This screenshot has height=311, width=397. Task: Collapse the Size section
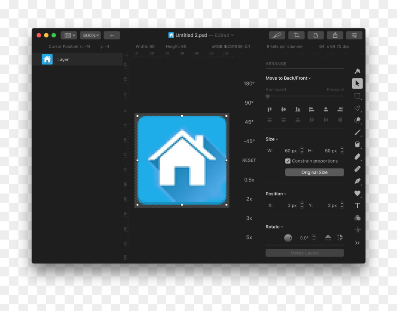click(x=272, y=139)
